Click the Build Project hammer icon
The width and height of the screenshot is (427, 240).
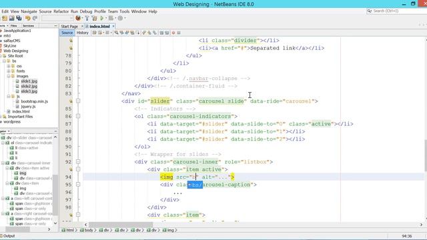(x=87, y=18)
